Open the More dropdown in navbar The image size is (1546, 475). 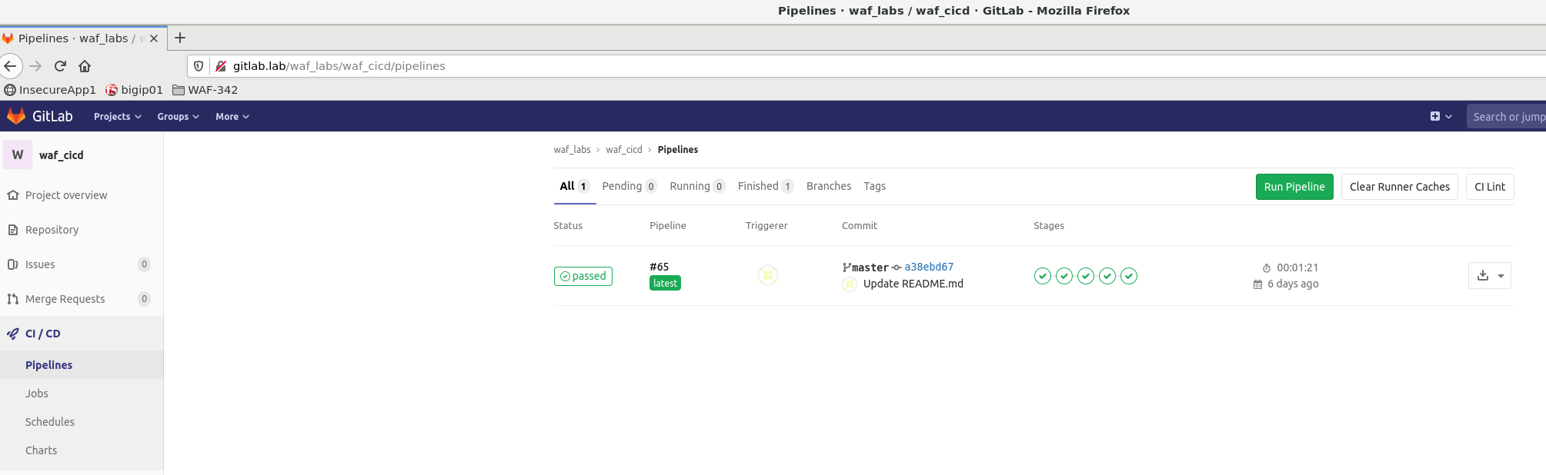tap(232, 117)
